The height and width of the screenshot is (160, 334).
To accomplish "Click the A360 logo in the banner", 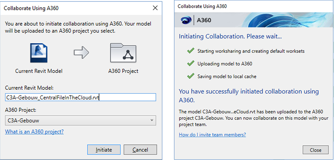I will click(x=186, y=20).
